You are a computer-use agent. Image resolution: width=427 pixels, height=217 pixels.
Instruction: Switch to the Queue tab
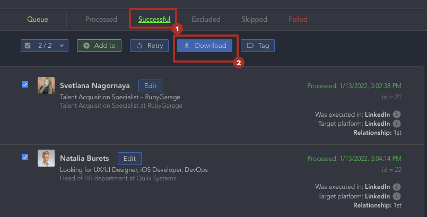[38, 20]
